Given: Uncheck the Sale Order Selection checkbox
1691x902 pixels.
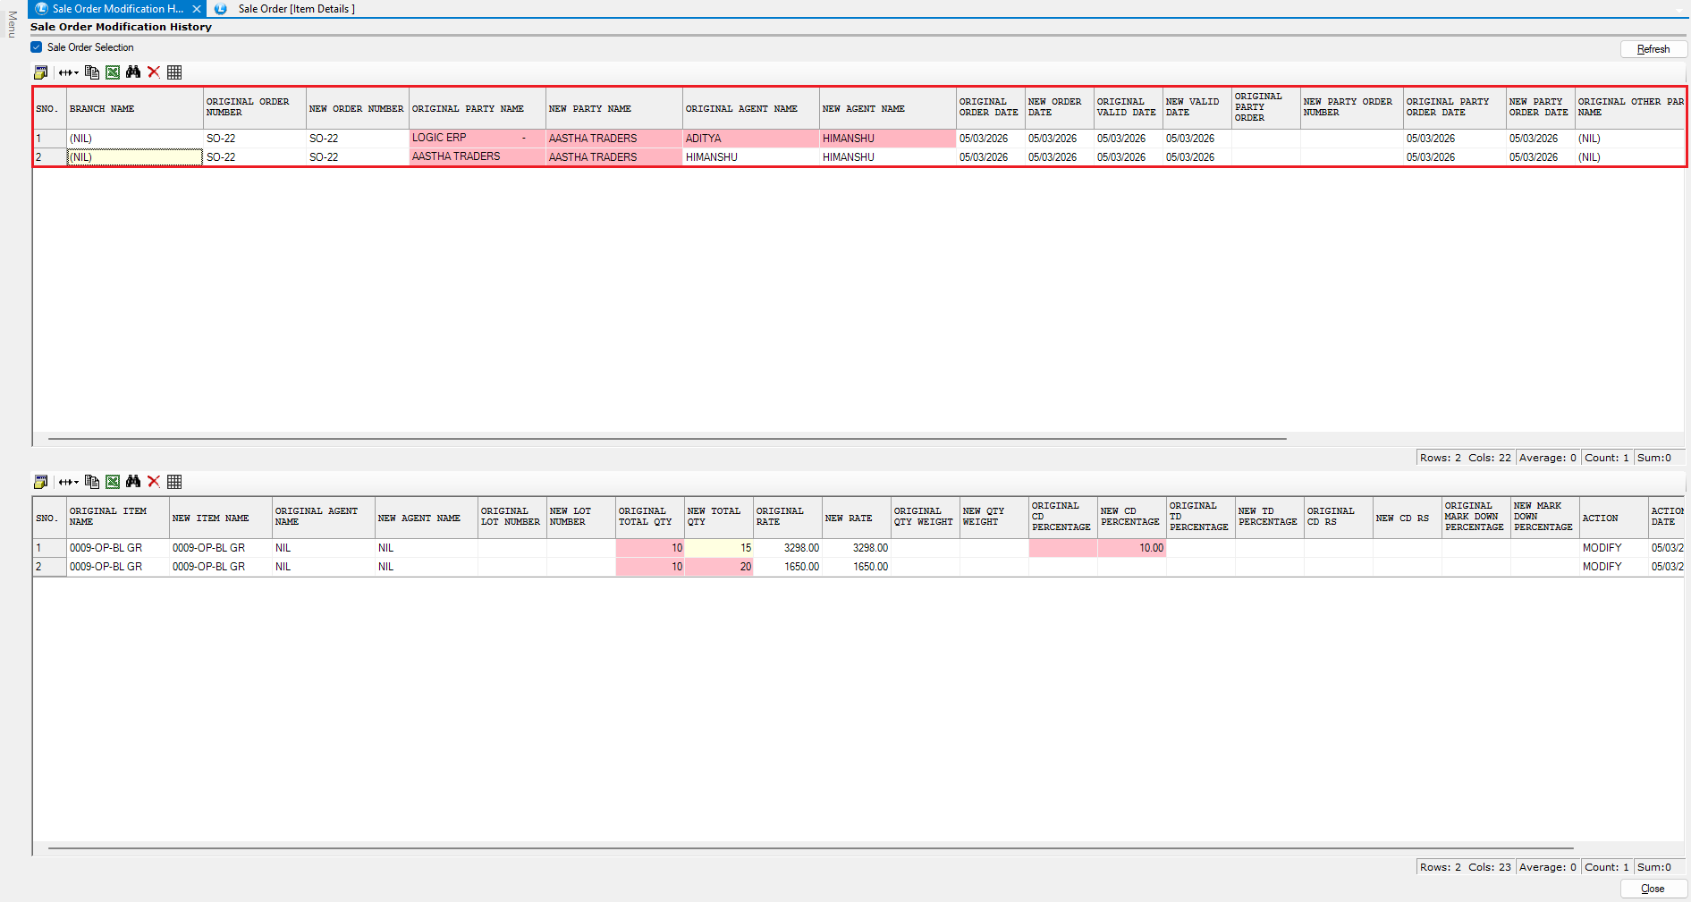Looking at the screenshot, I should point(37,47).
